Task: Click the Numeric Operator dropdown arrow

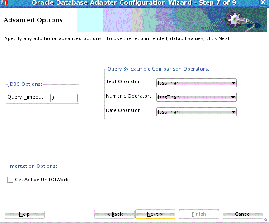Action: coord(233,97)
